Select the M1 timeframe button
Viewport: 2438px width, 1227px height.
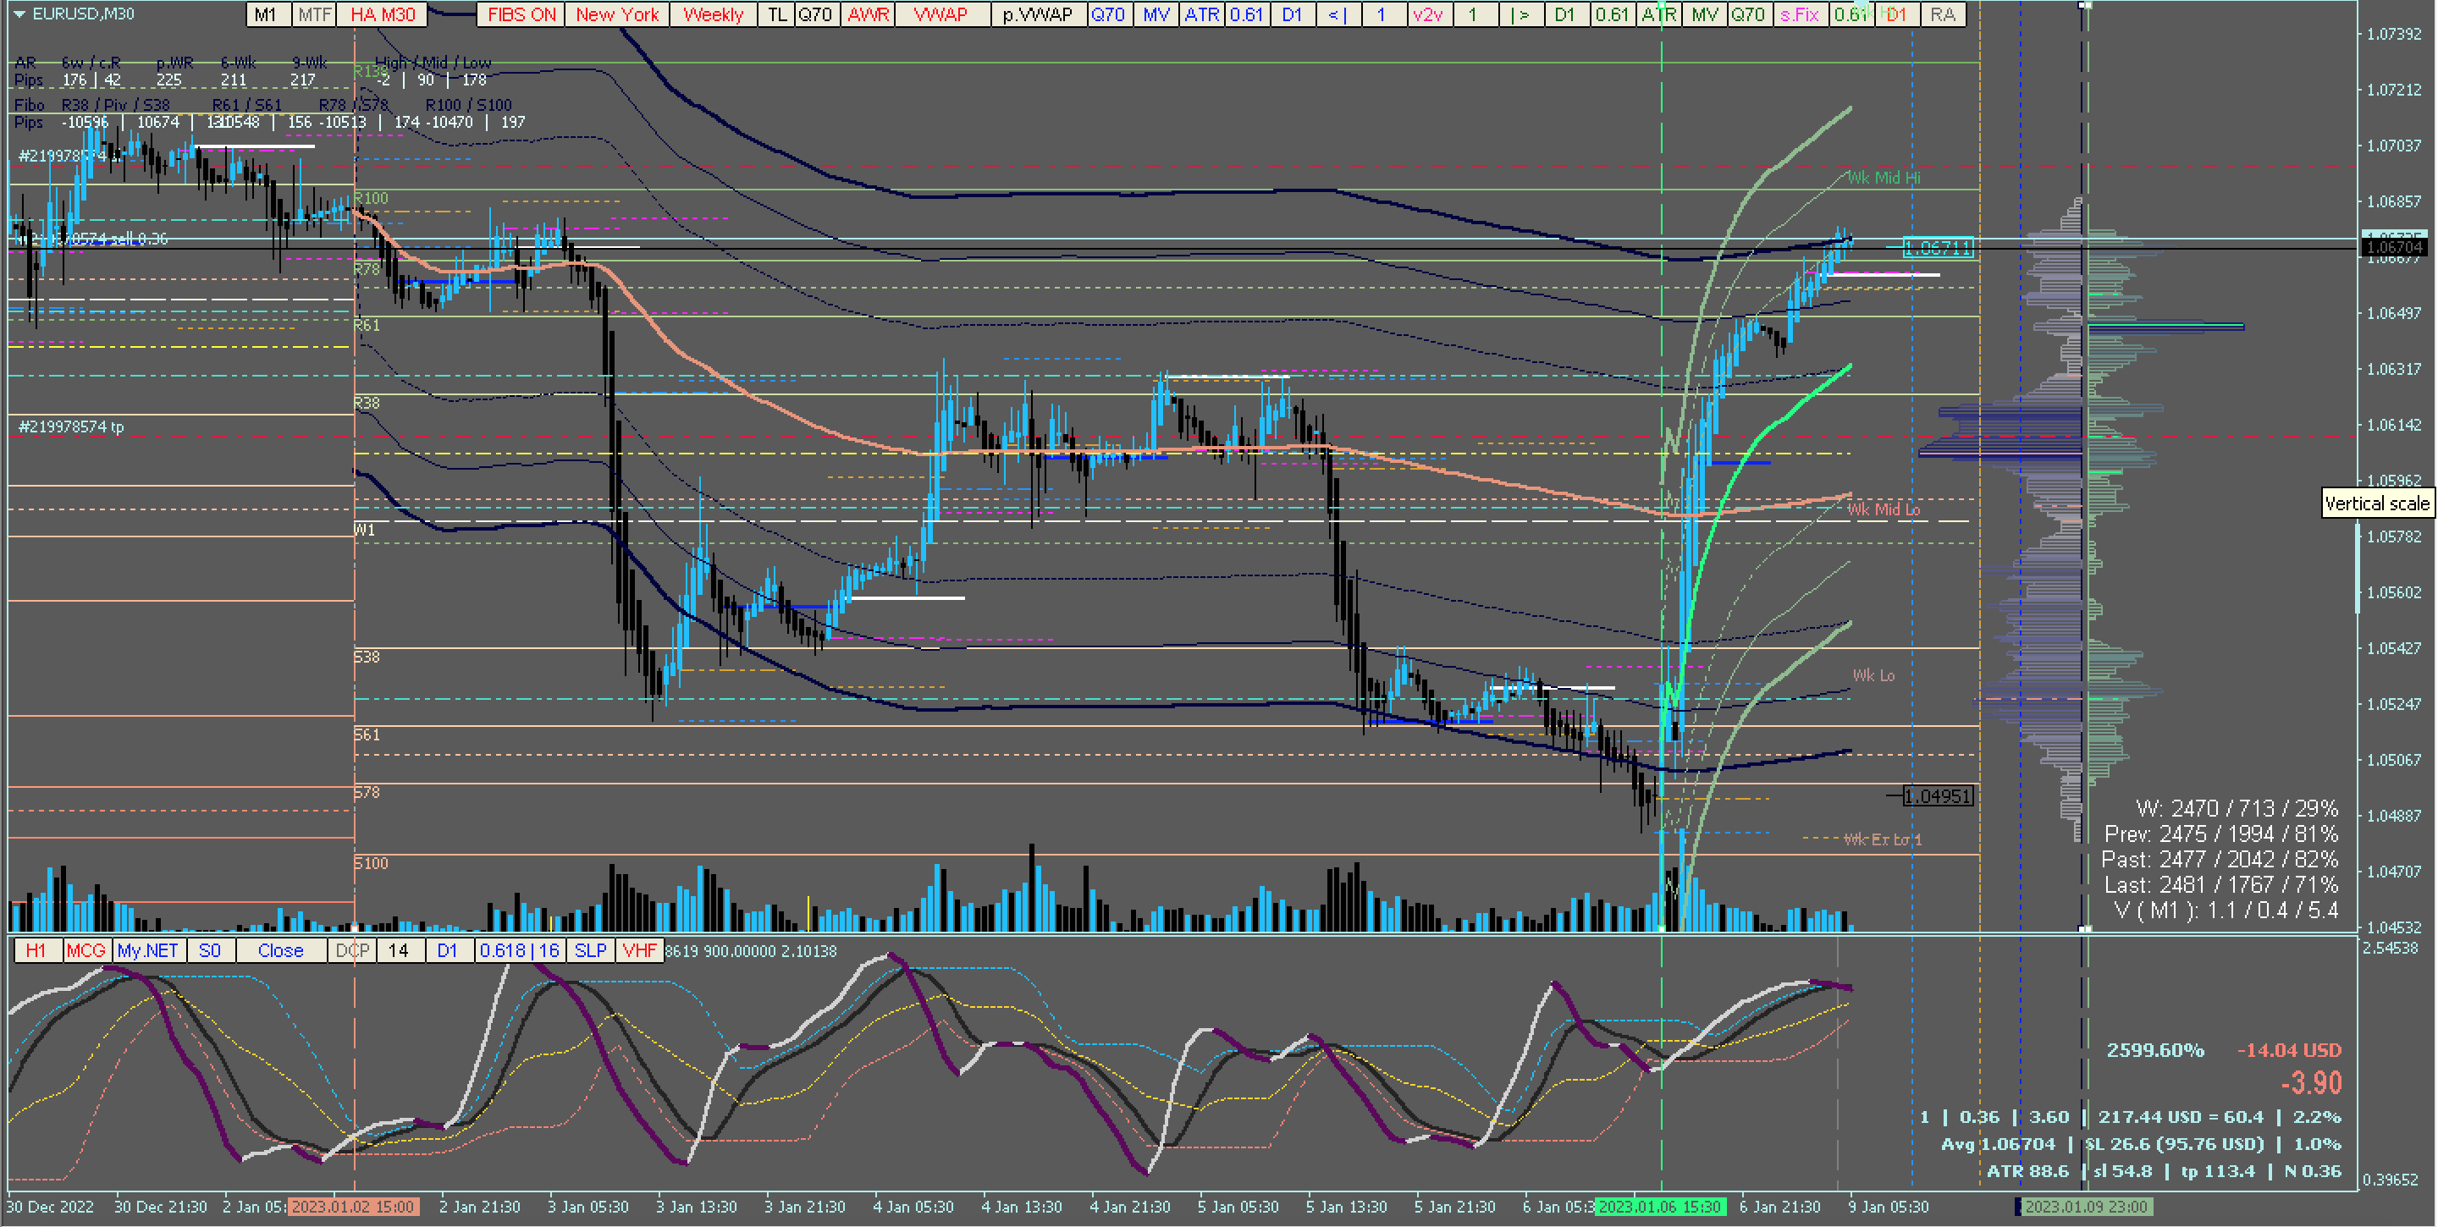pyautogui.click(x=266, y=14)
